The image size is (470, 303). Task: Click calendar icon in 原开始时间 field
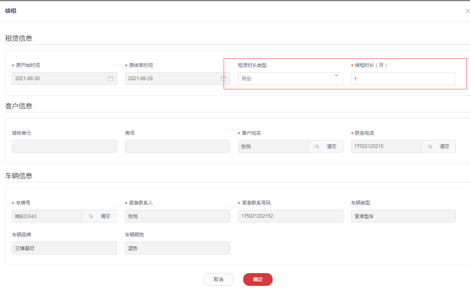[x=111, y=79]
